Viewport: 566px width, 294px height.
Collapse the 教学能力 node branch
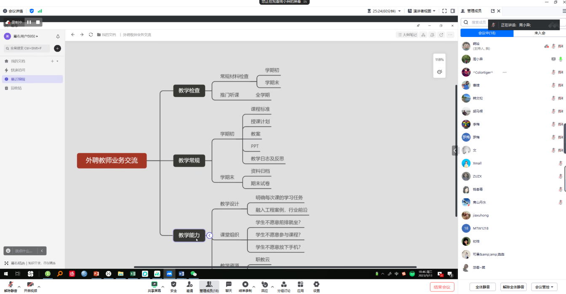coord(210,236)
